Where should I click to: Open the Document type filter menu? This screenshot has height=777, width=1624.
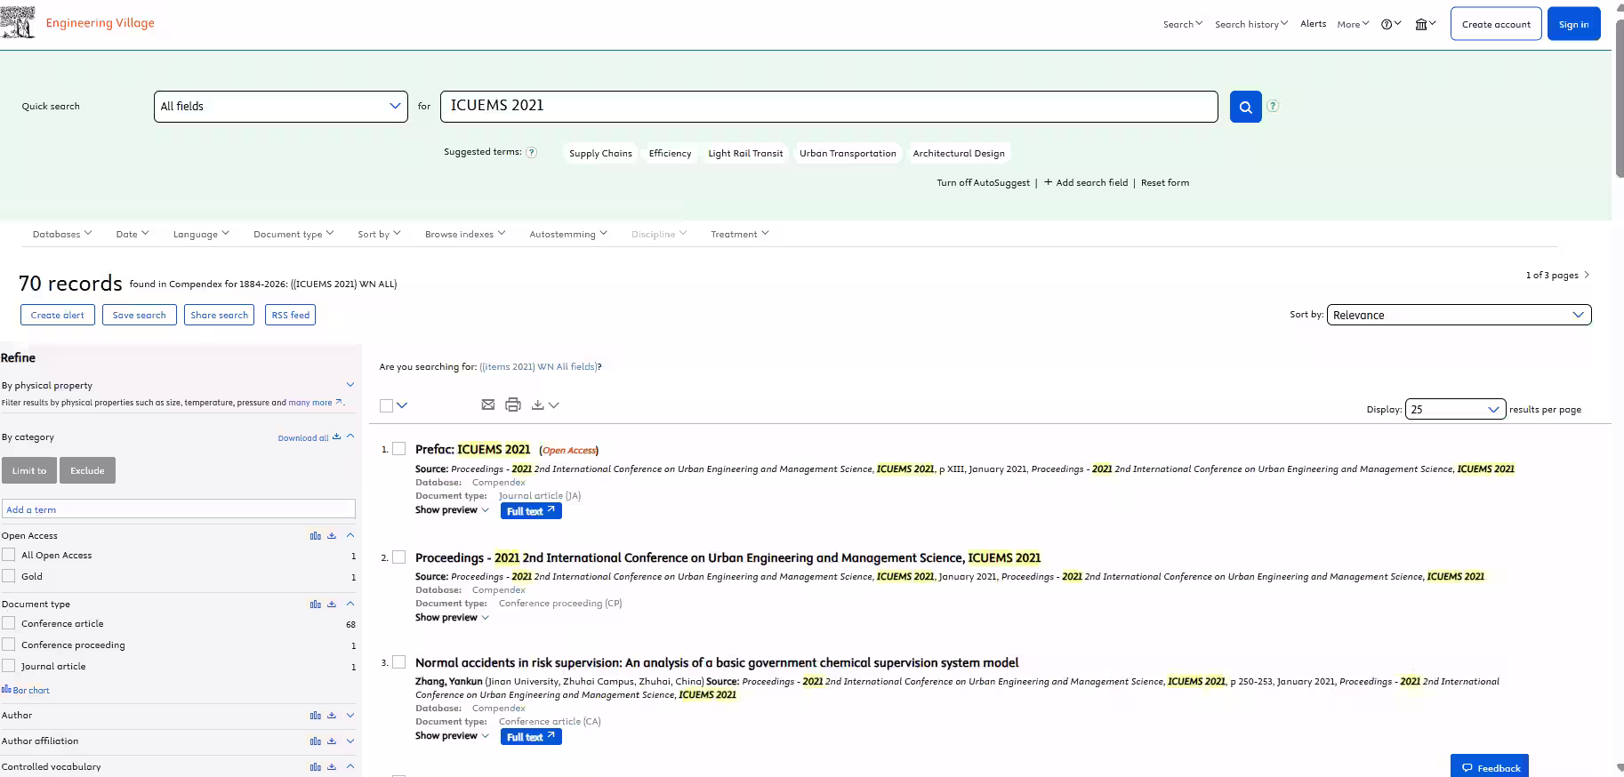293,234
